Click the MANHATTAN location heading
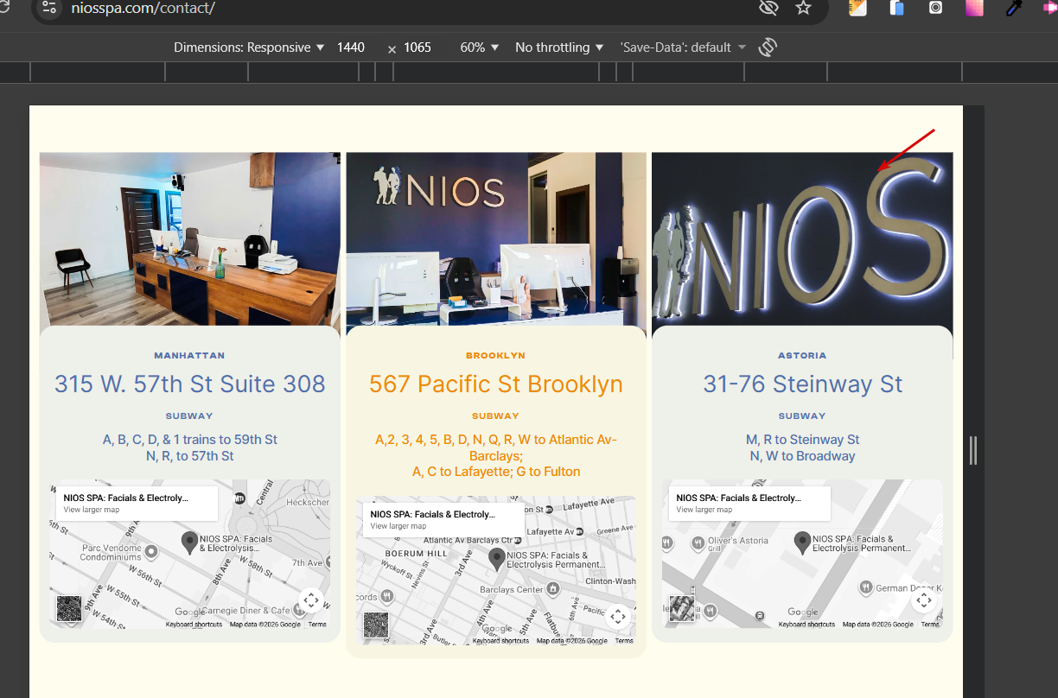1058x698 pixels. click(x=189, y=355)
